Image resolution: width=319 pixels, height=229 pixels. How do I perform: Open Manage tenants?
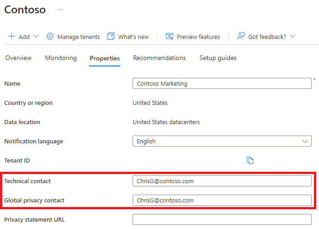[78, 37]
